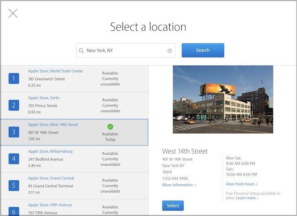Choose Apple Store, Williamsburg from list

click(x=50, y=151)
